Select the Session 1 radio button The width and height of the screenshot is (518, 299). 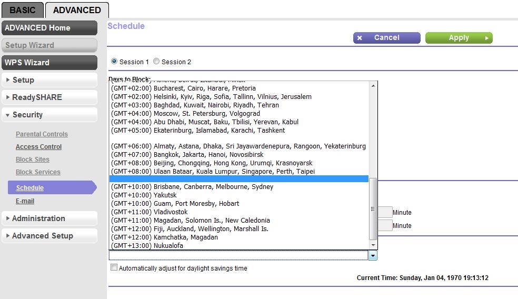click(x=114, y=61)
